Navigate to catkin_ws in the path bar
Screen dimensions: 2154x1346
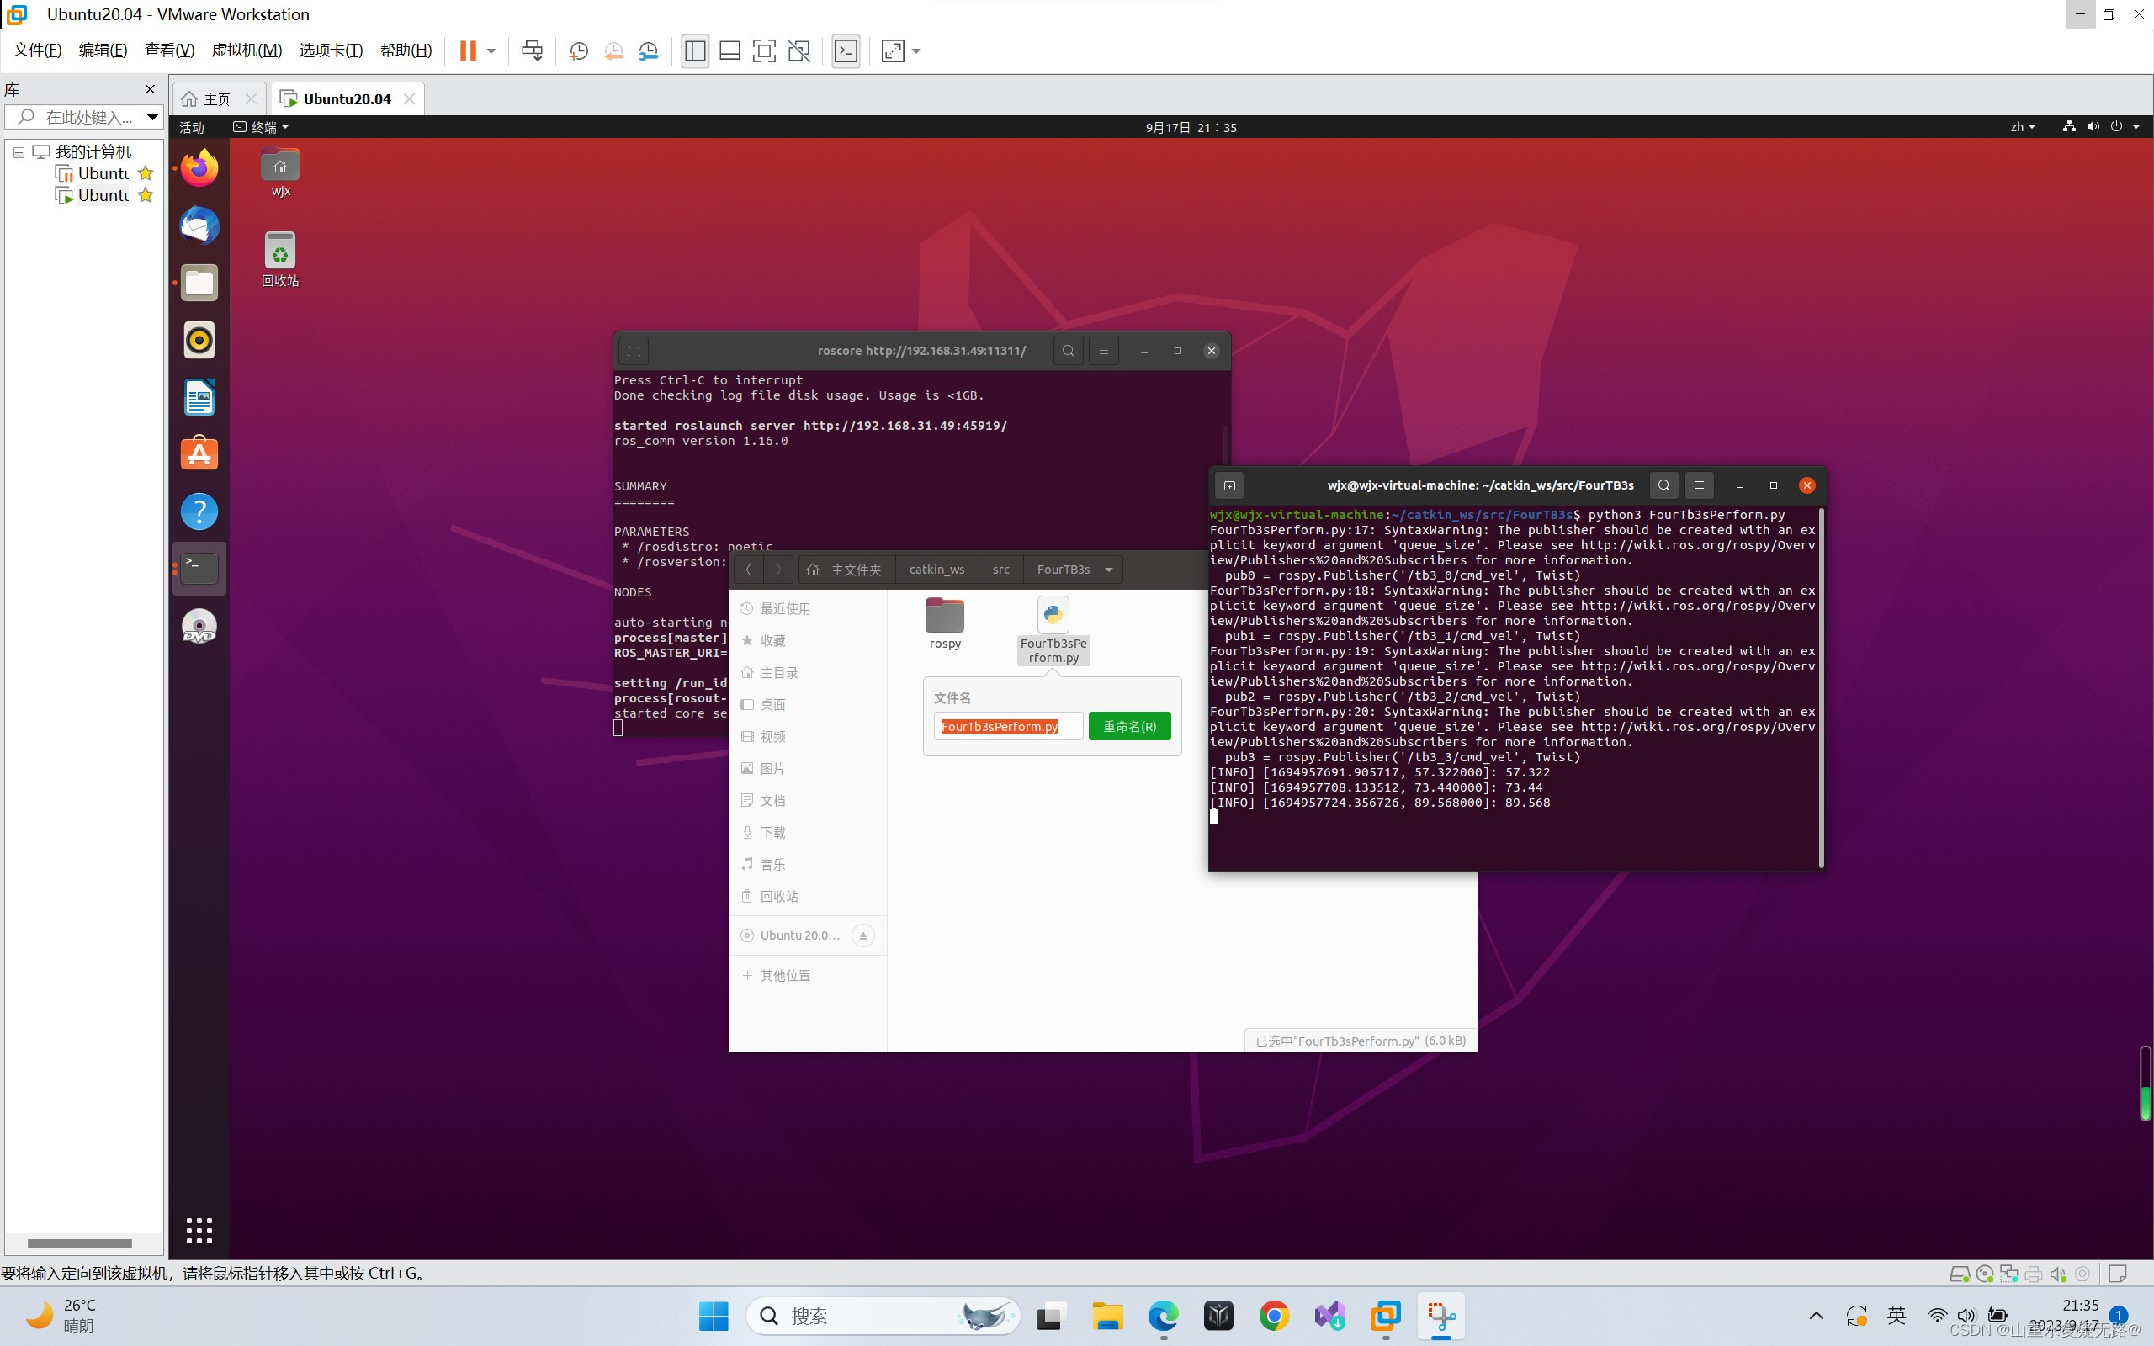click(x=936, y=570)
